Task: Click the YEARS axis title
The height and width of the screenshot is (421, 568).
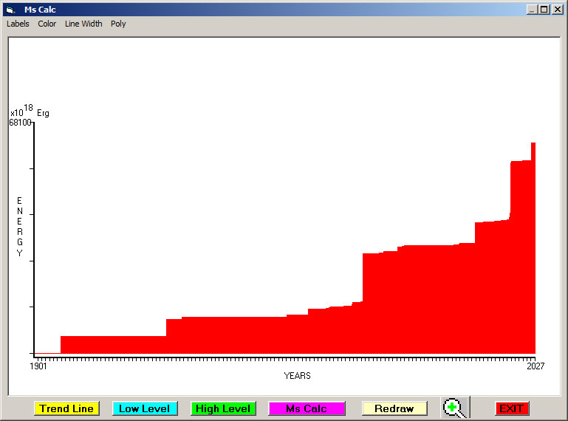Action: [297, 376]
